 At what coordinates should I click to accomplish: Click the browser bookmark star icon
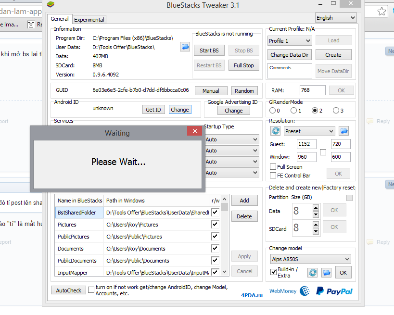point(381,11)
